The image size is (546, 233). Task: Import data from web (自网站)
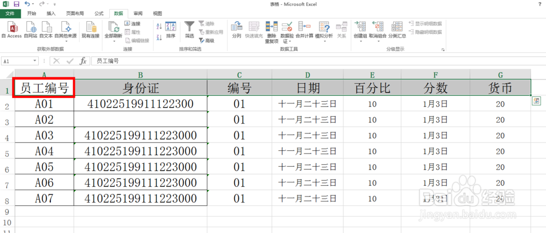coord(31,30)
